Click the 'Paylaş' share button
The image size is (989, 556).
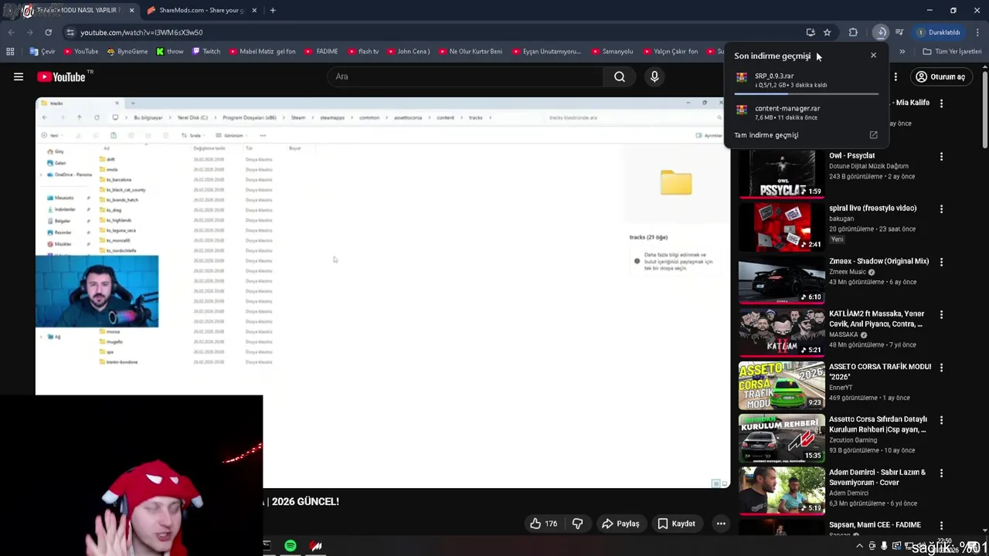coord(620,524)
